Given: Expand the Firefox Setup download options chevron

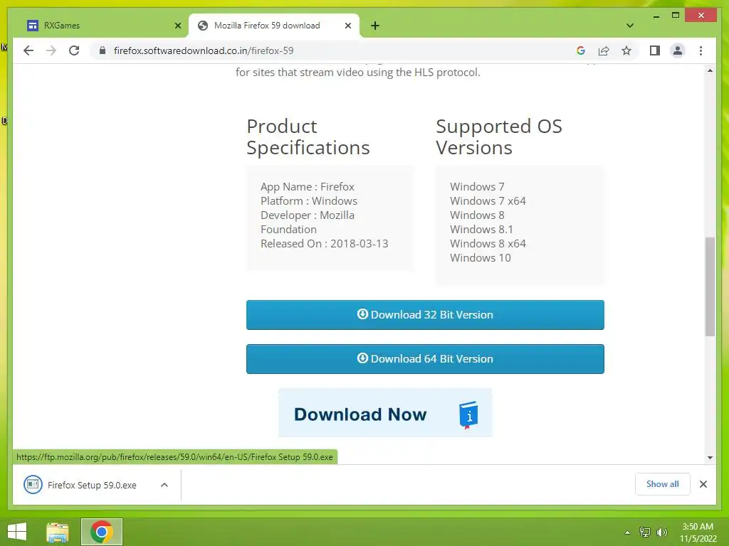Looking at the screenshot, I should (164, 485).
